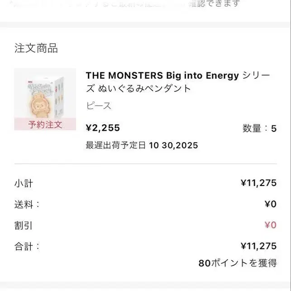
Task: Open THE MONSTERS Big into Energy product title
Action: (162, 76)
